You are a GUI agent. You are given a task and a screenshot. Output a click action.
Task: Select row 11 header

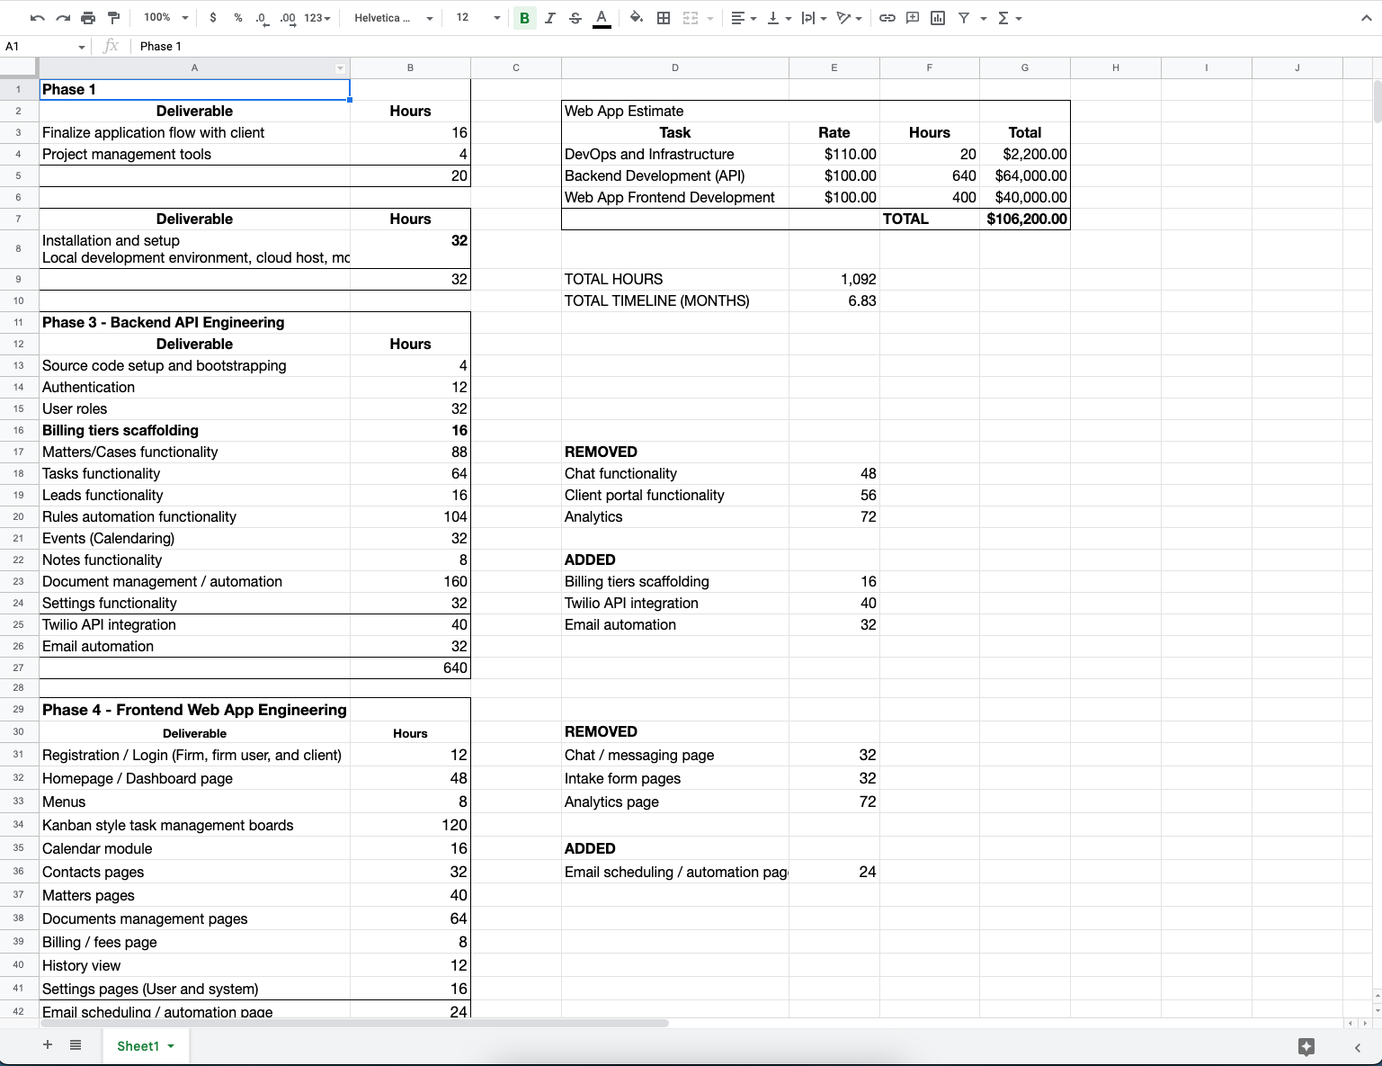point(19,322)
